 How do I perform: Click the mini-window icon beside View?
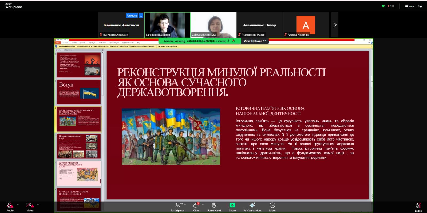(x=420, y=6)
